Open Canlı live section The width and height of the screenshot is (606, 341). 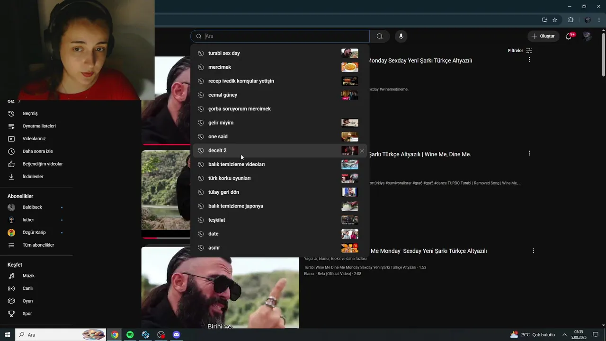click(x=27, y=288)
